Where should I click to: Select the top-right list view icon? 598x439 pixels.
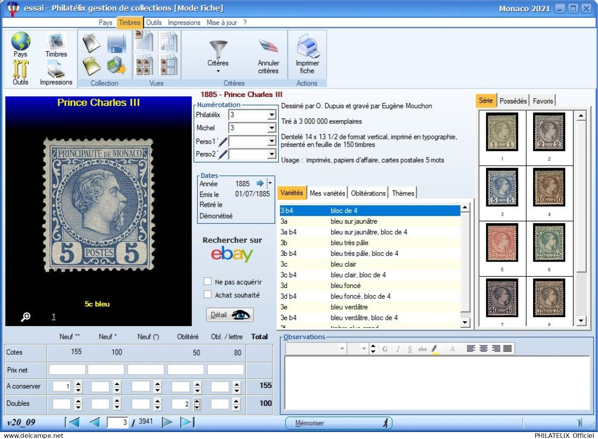pyautogui.click(x=169, y=42)
